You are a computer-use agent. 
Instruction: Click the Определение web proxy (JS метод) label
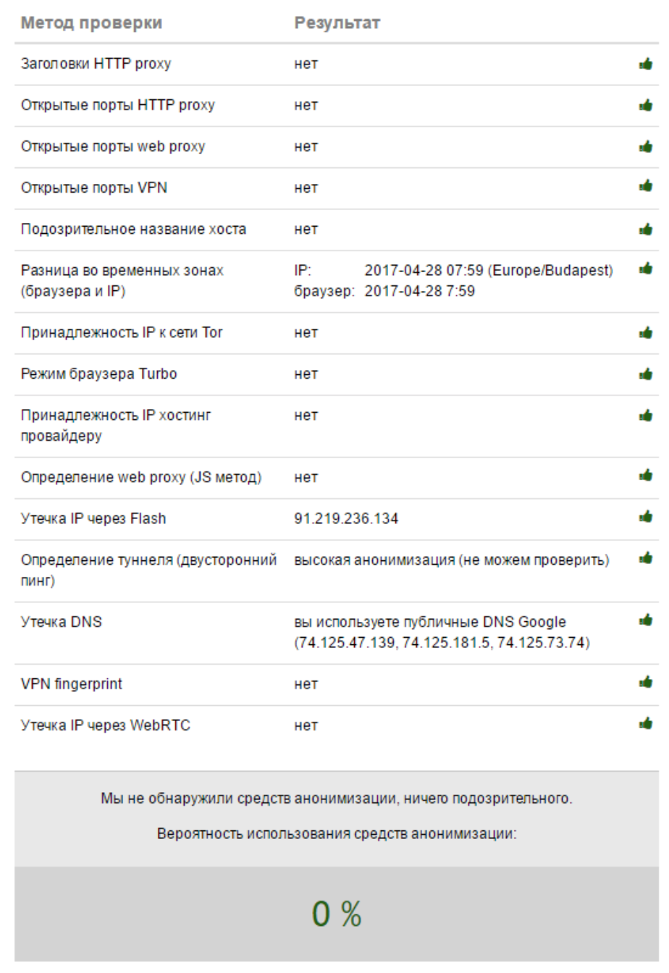[141, 478]
